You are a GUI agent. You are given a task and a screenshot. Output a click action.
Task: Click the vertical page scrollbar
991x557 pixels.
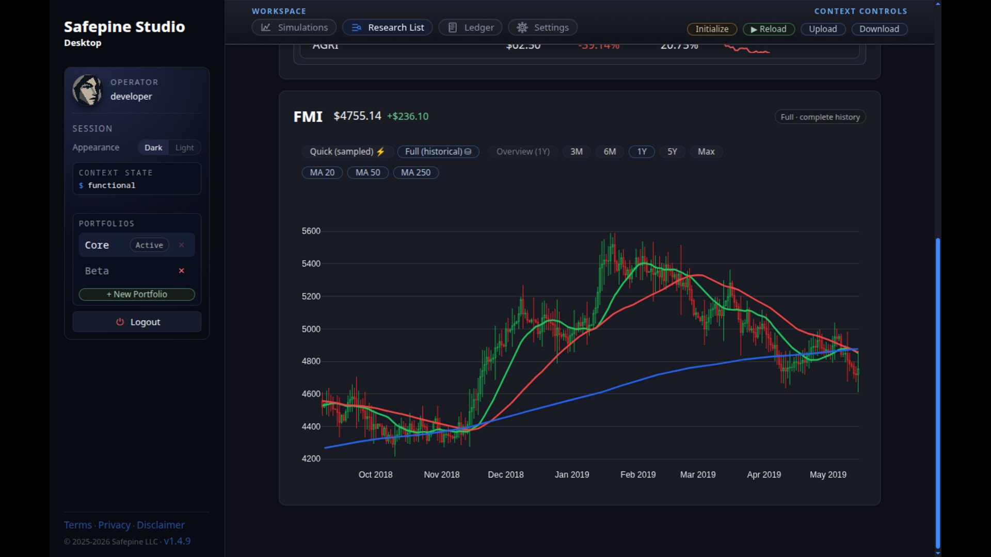click(937, 392)
